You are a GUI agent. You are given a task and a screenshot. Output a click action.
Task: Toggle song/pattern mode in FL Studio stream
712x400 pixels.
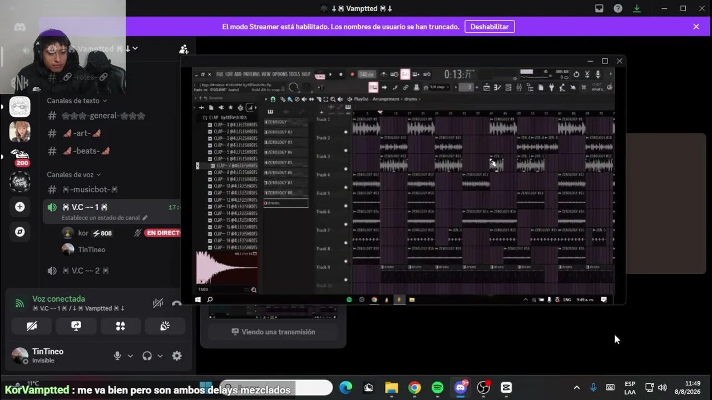point(320,74)
